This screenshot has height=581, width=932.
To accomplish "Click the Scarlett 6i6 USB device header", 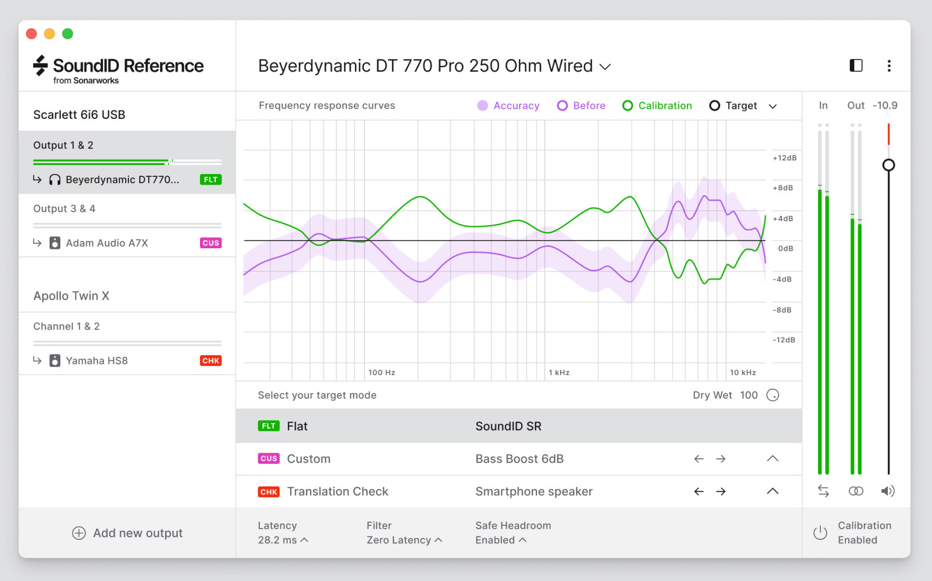I will coord(79,115).
